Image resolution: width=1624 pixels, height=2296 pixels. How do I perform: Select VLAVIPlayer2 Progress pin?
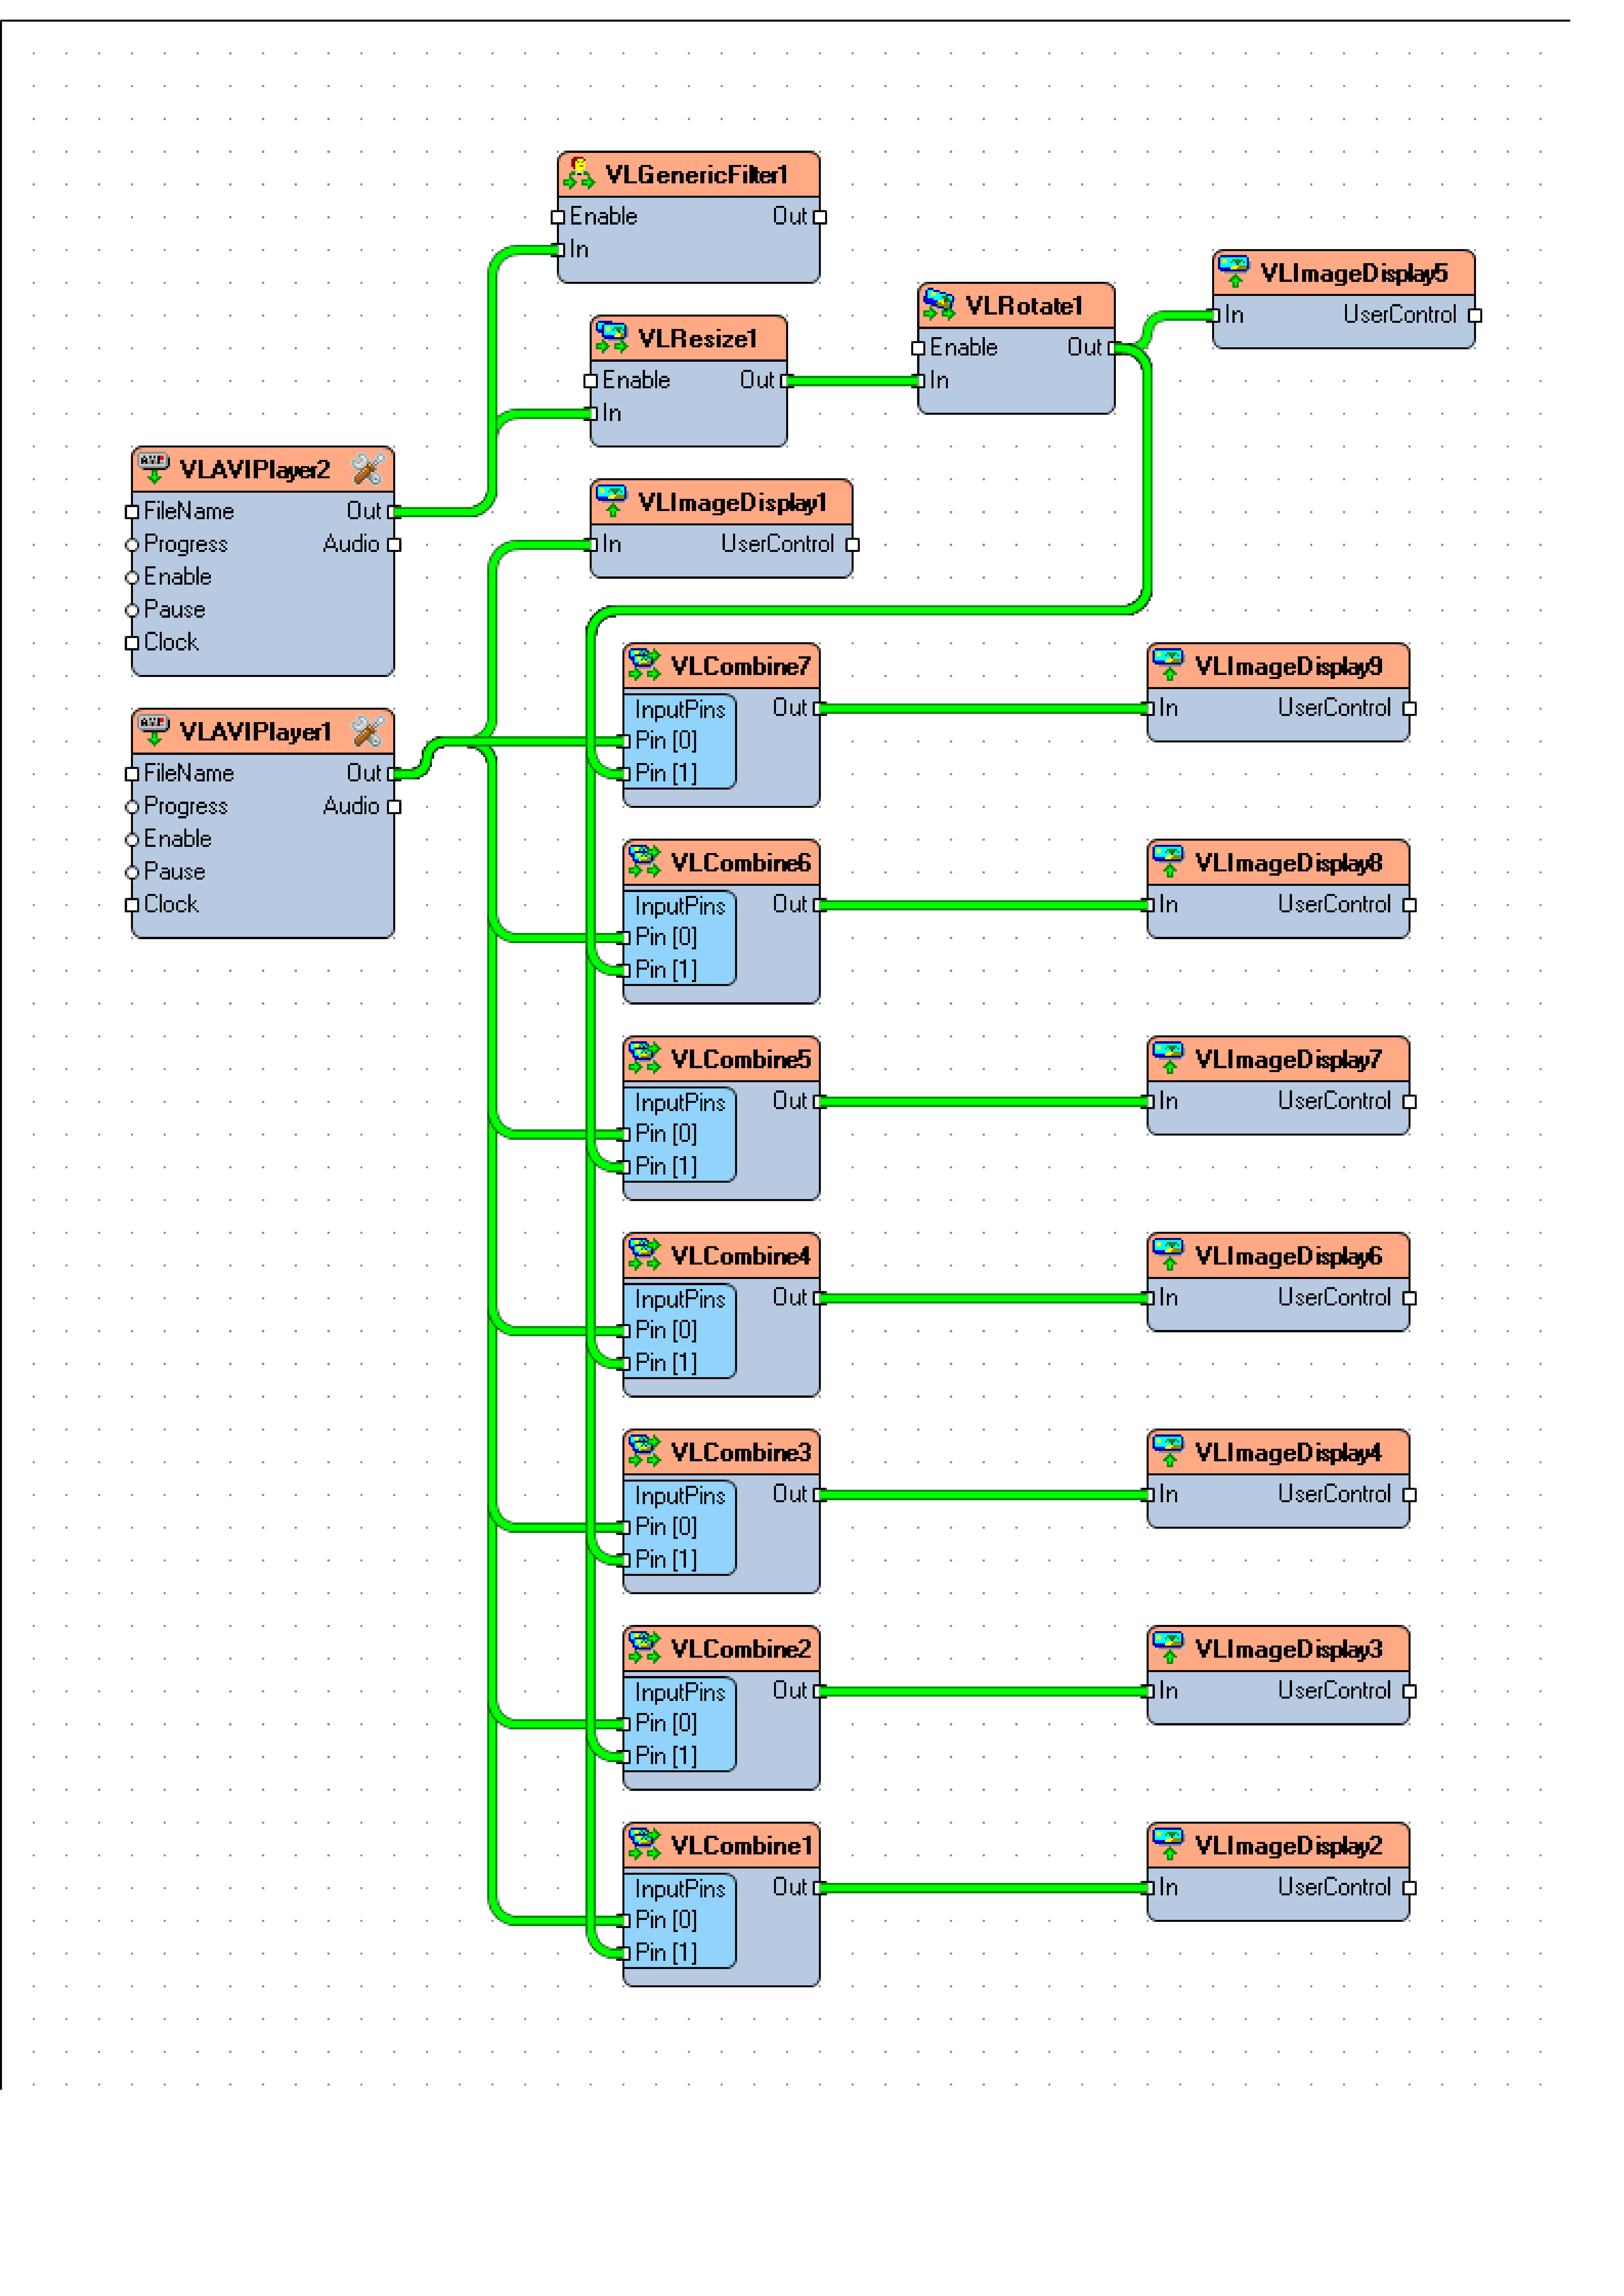(x=132, y=545)
